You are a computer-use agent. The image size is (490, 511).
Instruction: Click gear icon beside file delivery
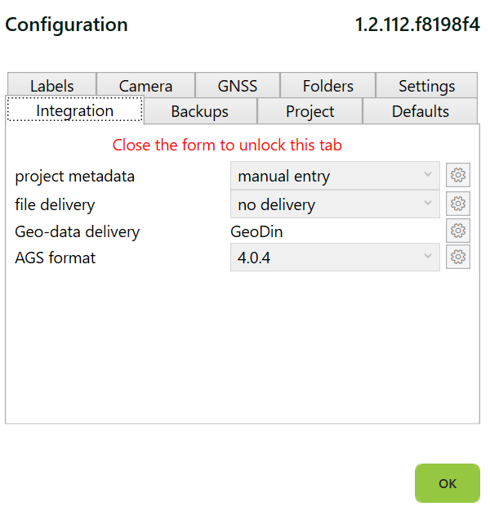pos(458,204)
